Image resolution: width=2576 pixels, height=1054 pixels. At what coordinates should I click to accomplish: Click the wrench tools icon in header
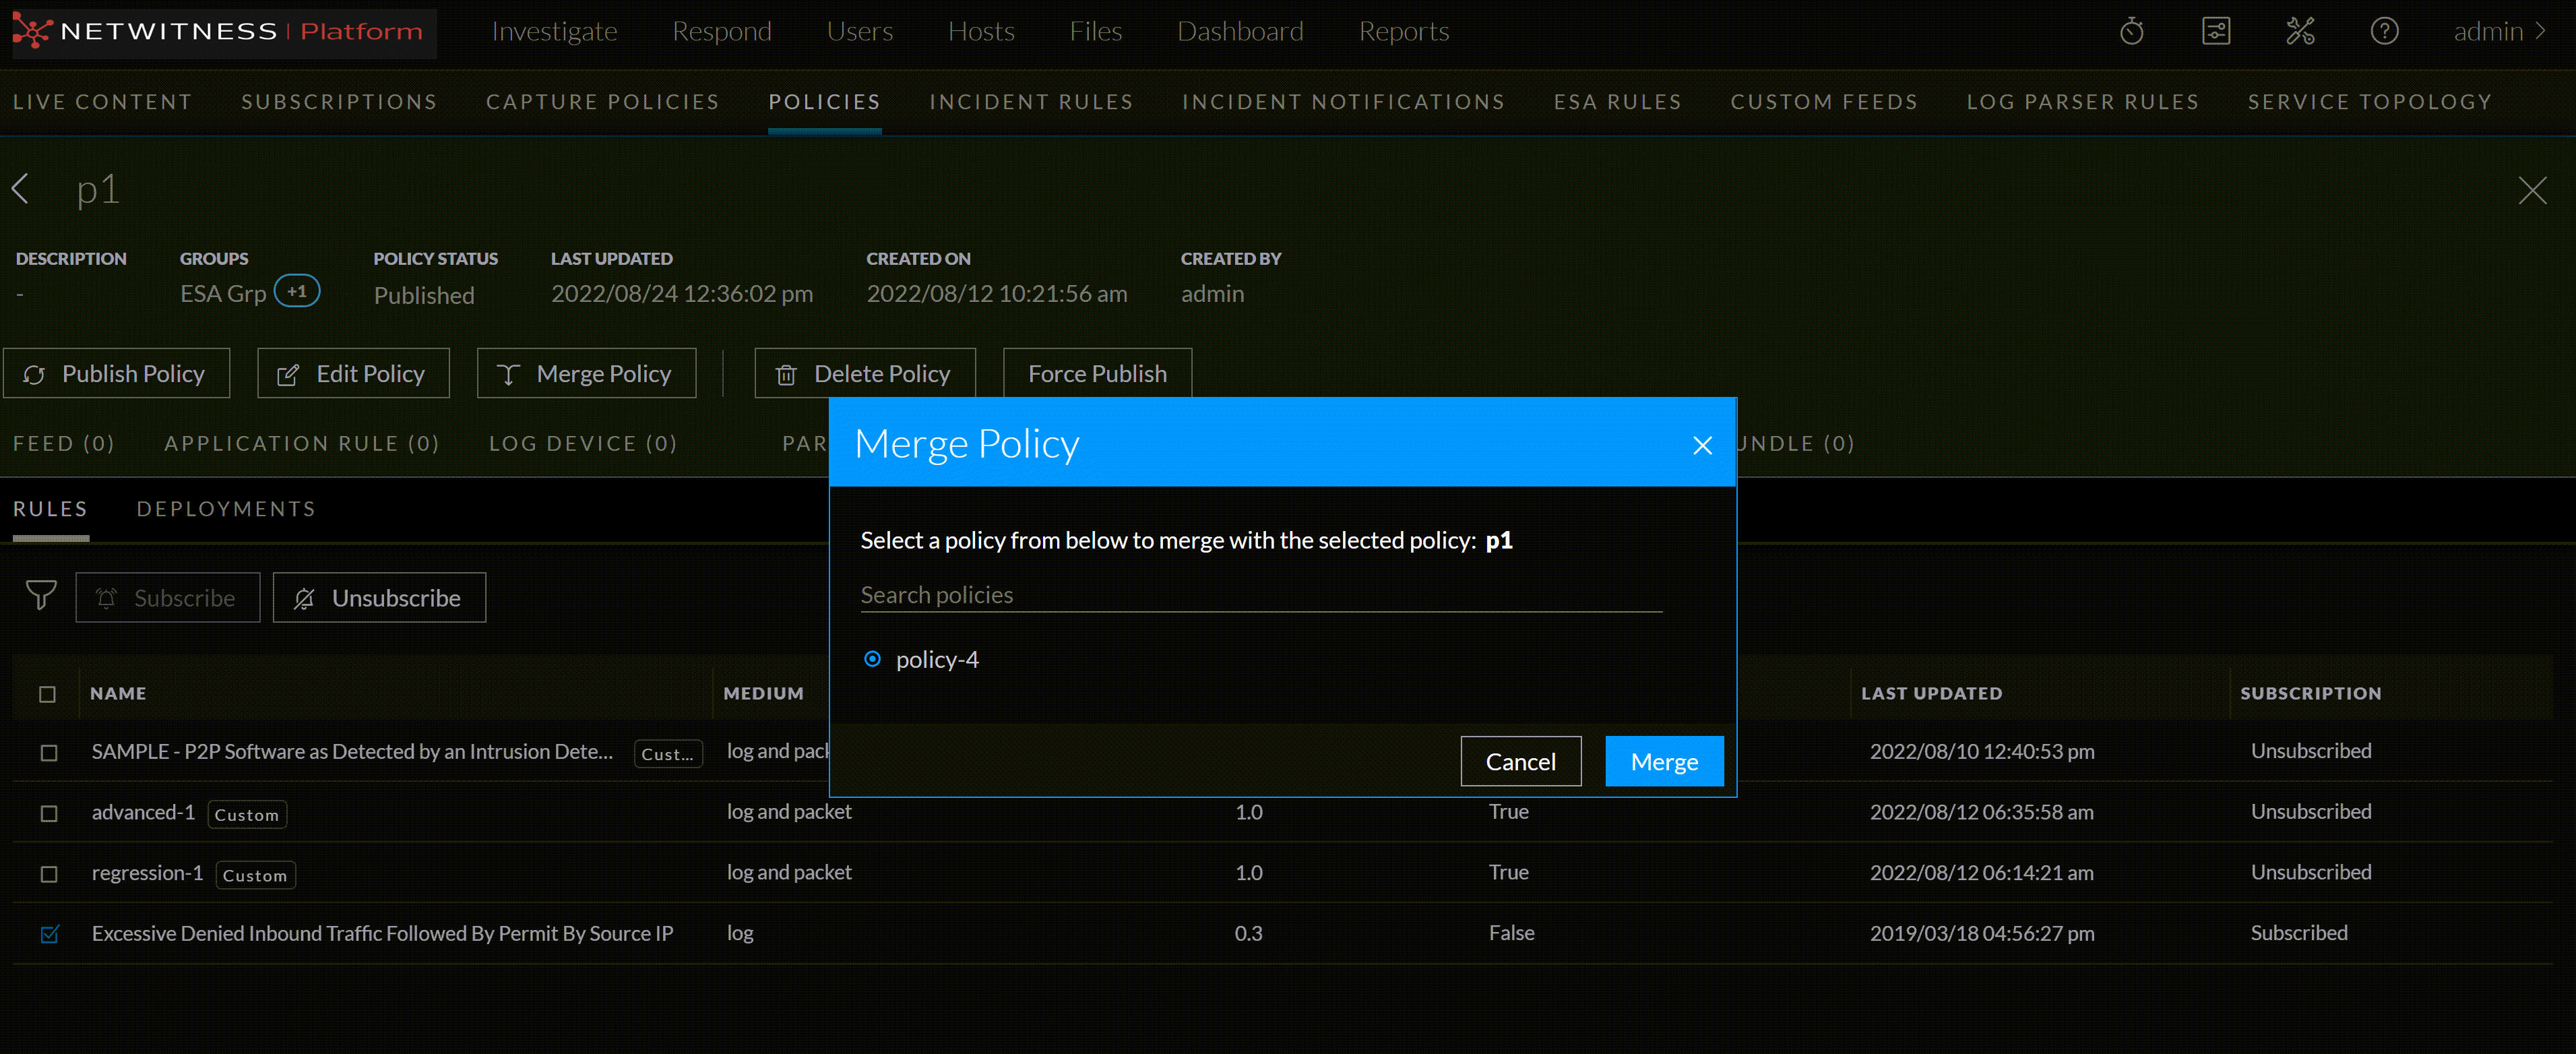coord(2300,32)
